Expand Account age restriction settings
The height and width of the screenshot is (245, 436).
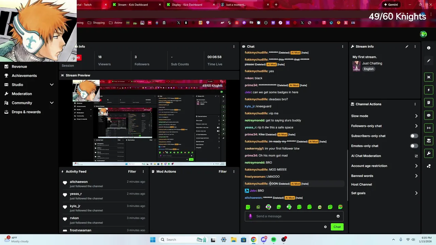[x=416, y=166]
